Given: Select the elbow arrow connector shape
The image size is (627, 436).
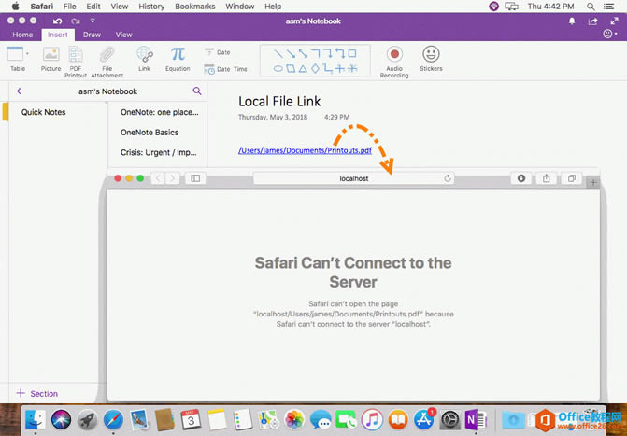Looking at the screenshot, I should 328,53.
